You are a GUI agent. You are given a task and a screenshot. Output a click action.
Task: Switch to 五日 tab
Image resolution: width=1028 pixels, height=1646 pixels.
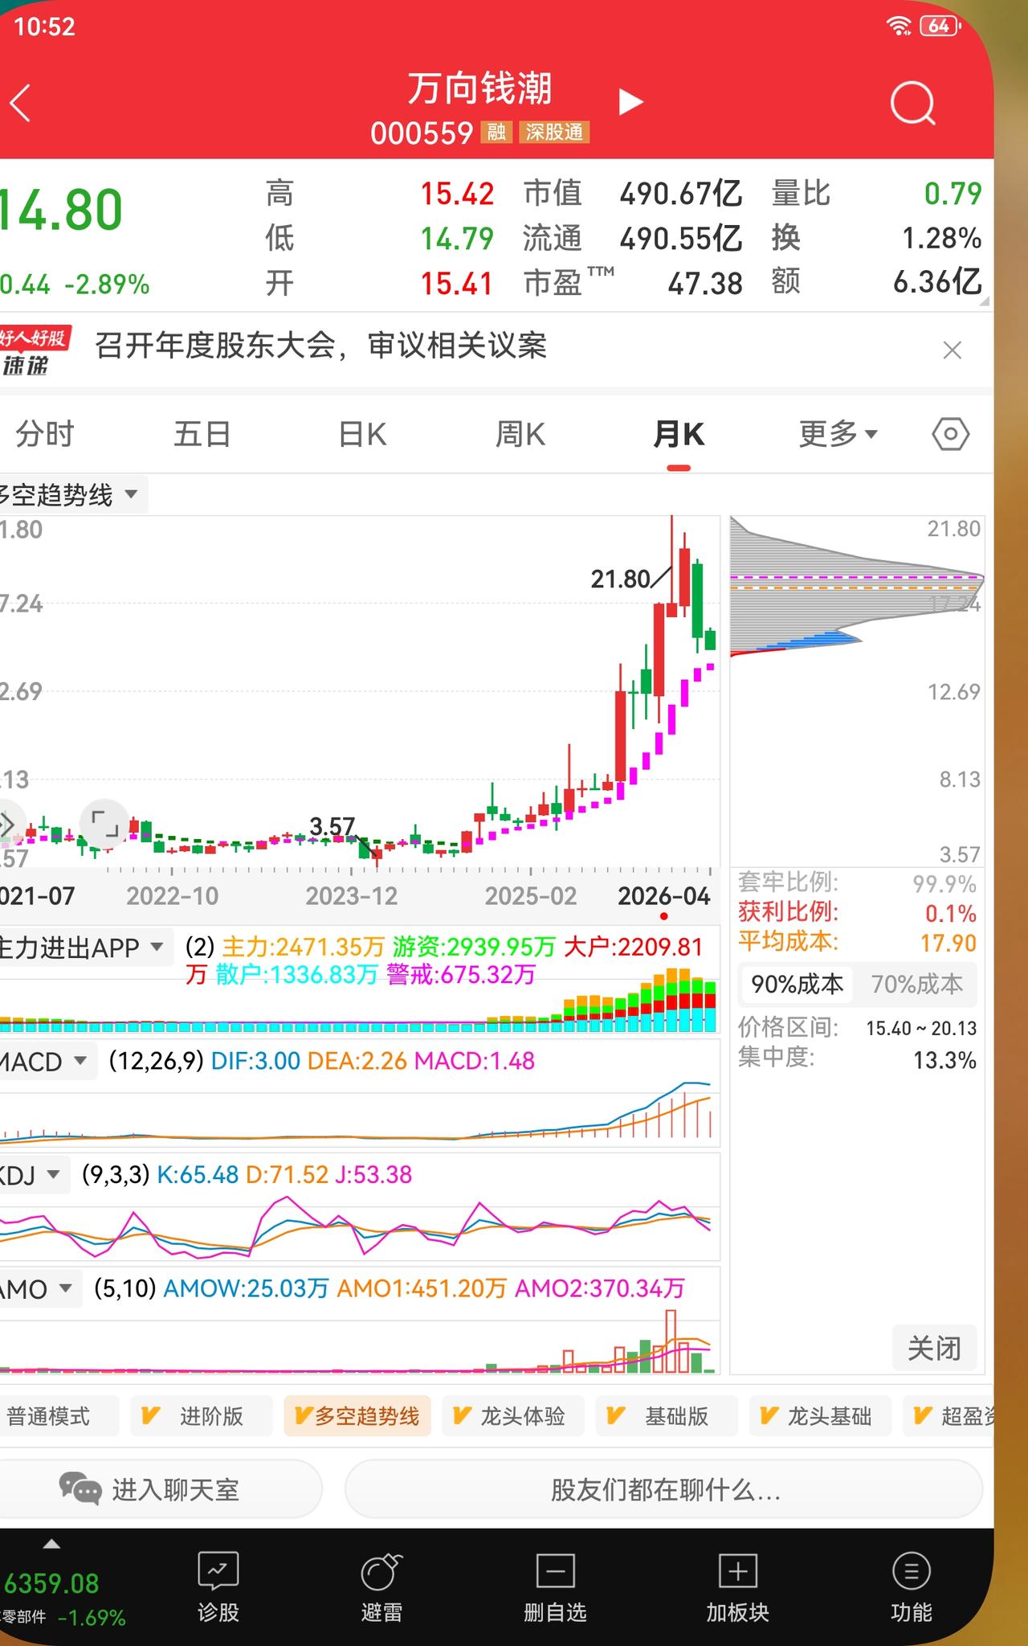(x=202, y=434)
